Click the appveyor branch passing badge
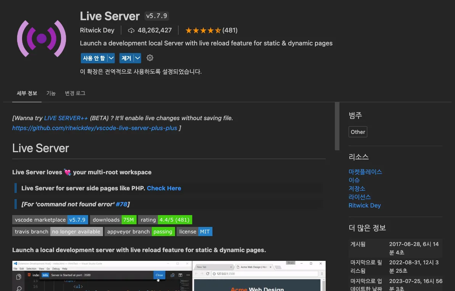Image resolution: width=455 pixels, height=291 pixels. (140, 232)
